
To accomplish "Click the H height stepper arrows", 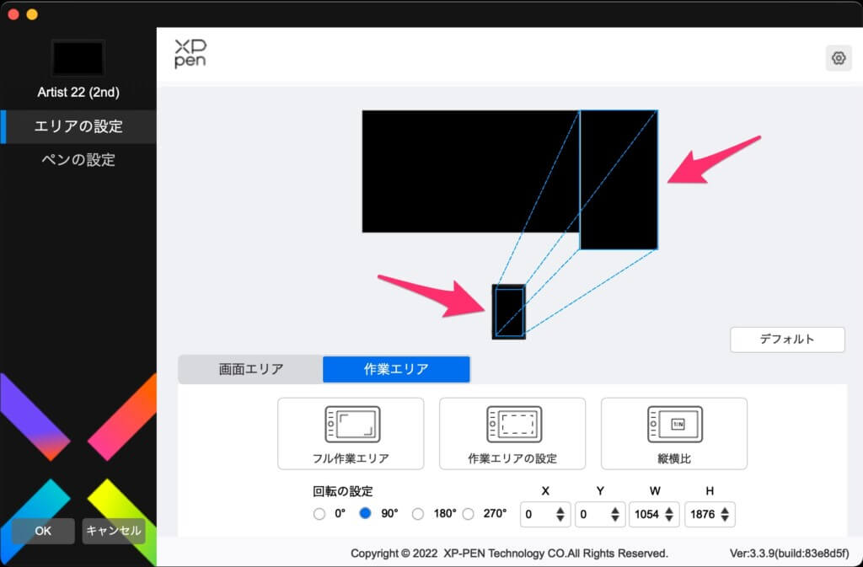I will click(724, 514).
